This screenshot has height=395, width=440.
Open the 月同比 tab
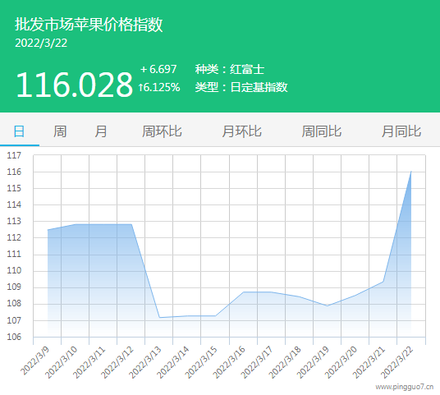pyautogui.click(x=401, y=131)
